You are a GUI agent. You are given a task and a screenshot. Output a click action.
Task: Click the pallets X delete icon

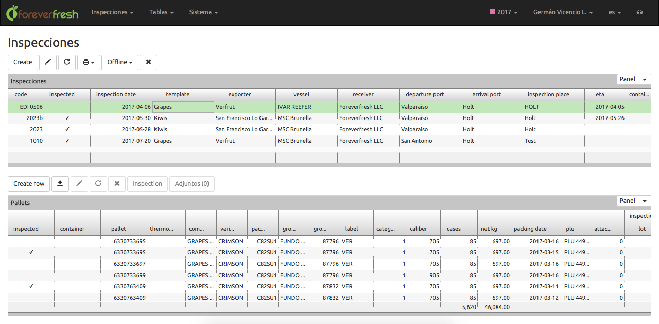tap(117, 184)
